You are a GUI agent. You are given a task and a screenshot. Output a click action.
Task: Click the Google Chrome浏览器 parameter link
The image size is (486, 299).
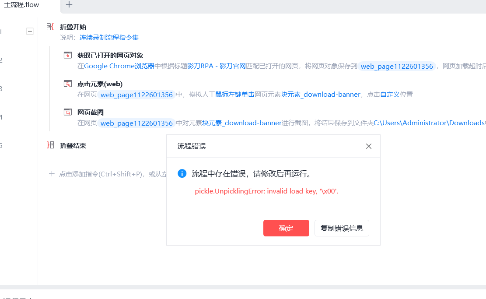click(119, 66)
